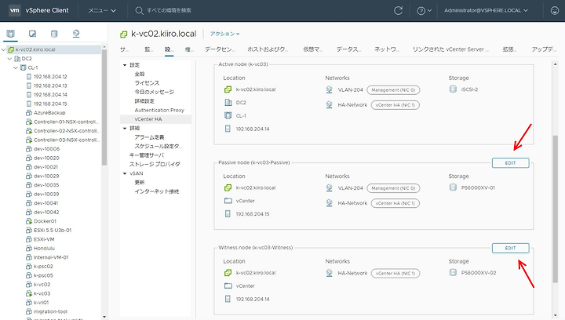Click DC2 datacenter icon in Active node
Image resolution: width=565 pixels, height=320 pixels.
pyautogui.click(x=228, y=103)
